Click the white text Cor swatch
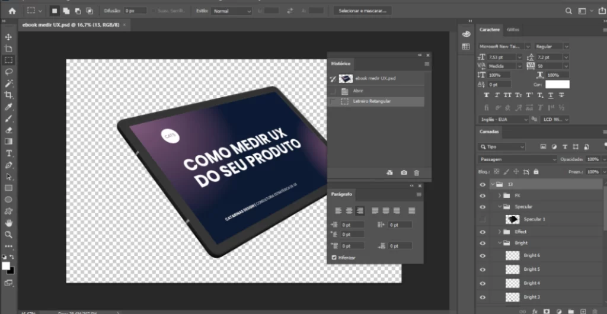This screenshot has height=314, width=607. click(x=557, y=85)
